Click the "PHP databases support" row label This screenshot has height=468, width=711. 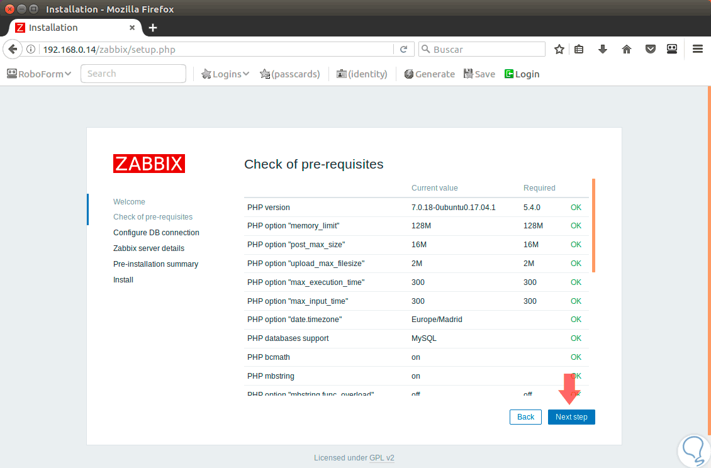tap(288, 338)
